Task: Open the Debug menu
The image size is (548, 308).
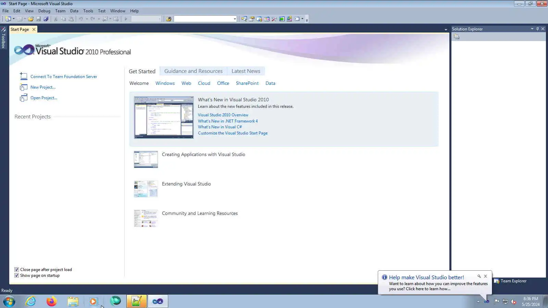Action: (44, 11)
